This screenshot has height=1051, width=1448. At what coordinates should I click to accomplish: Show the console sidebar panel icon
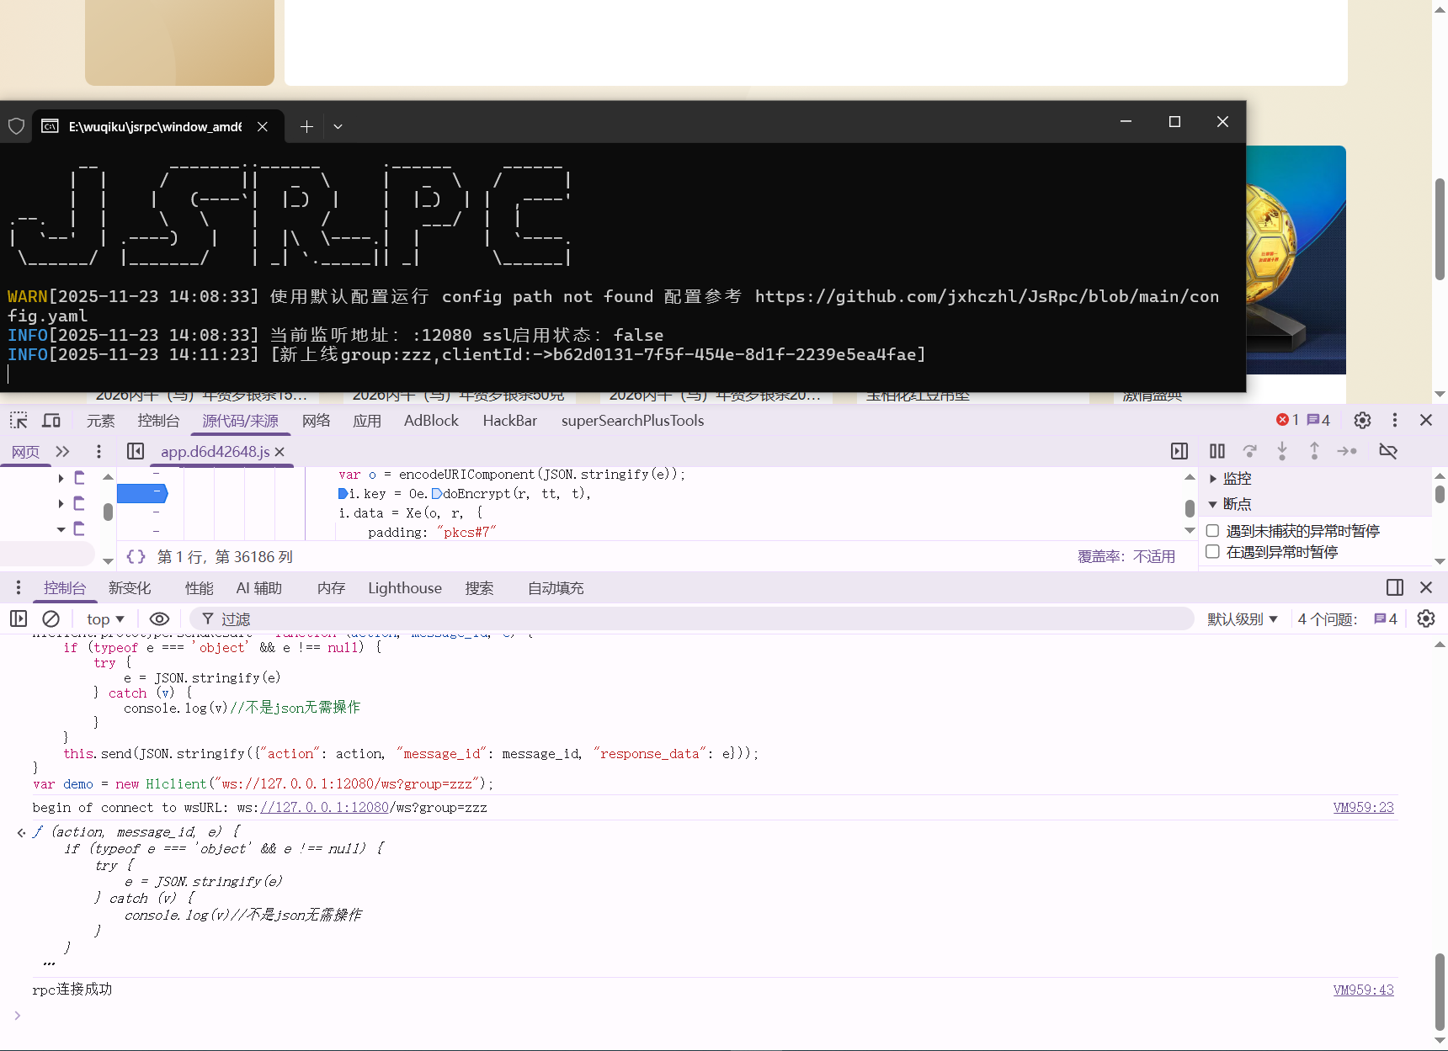[19, 619]
